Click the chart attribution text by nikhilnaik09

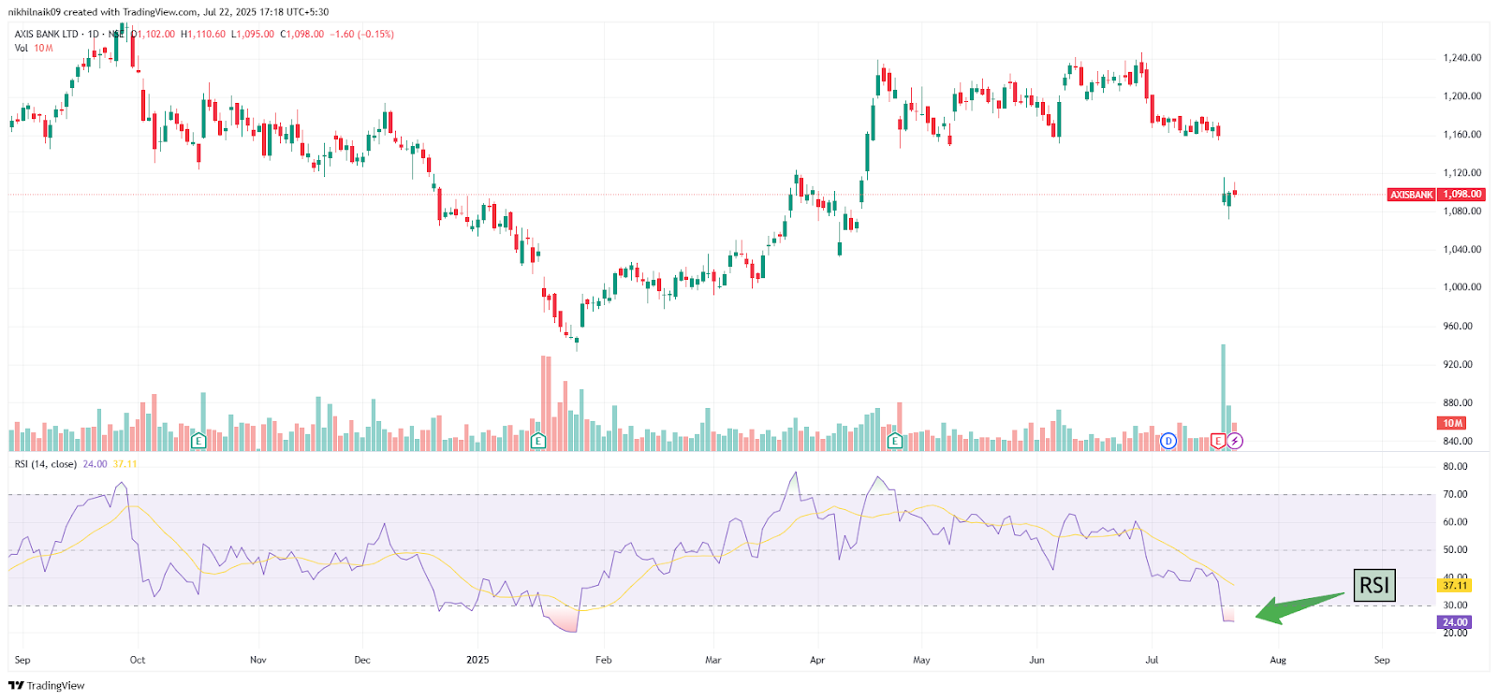tap(169, 12)
